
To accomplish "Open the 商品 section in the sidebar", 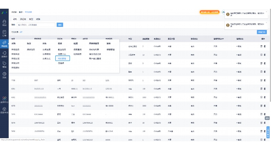I will click(4, 23).
